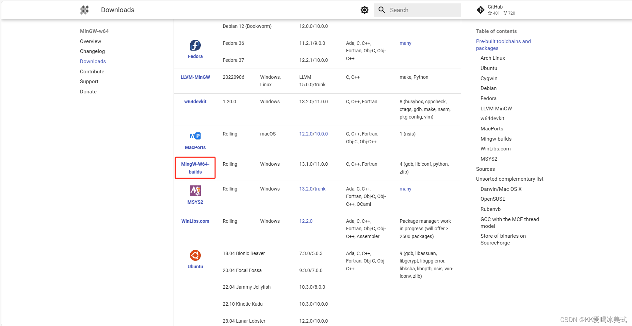The height and width of the screenshot is (326, 632).
Task: Jump to OpenSUSE in table of contents
Action: click(493, 199)
